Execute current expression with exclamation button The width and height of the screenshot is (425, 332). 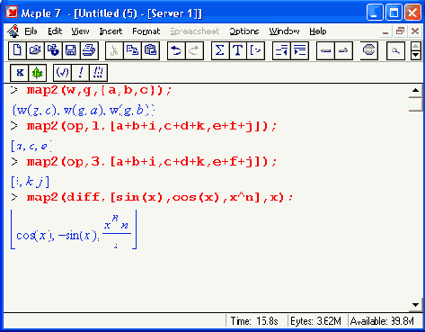pos(80,73)
